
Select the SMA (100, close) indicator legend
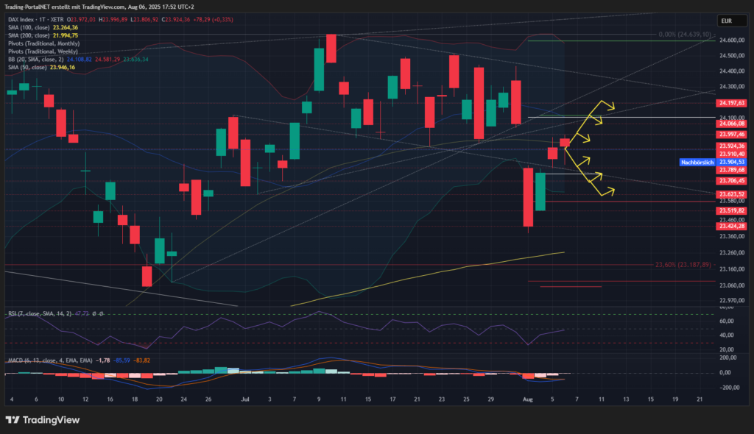[29, 27]
